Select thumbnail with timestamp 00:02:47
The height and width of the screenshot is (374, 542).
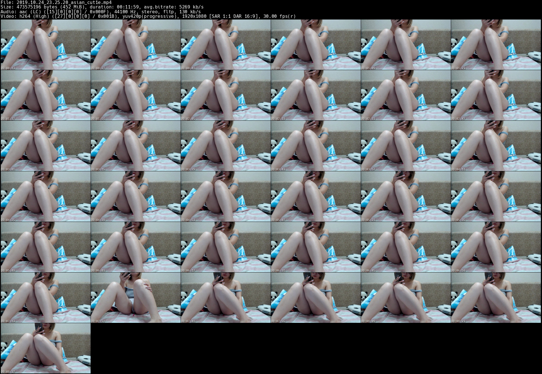(x=496, y=95)
